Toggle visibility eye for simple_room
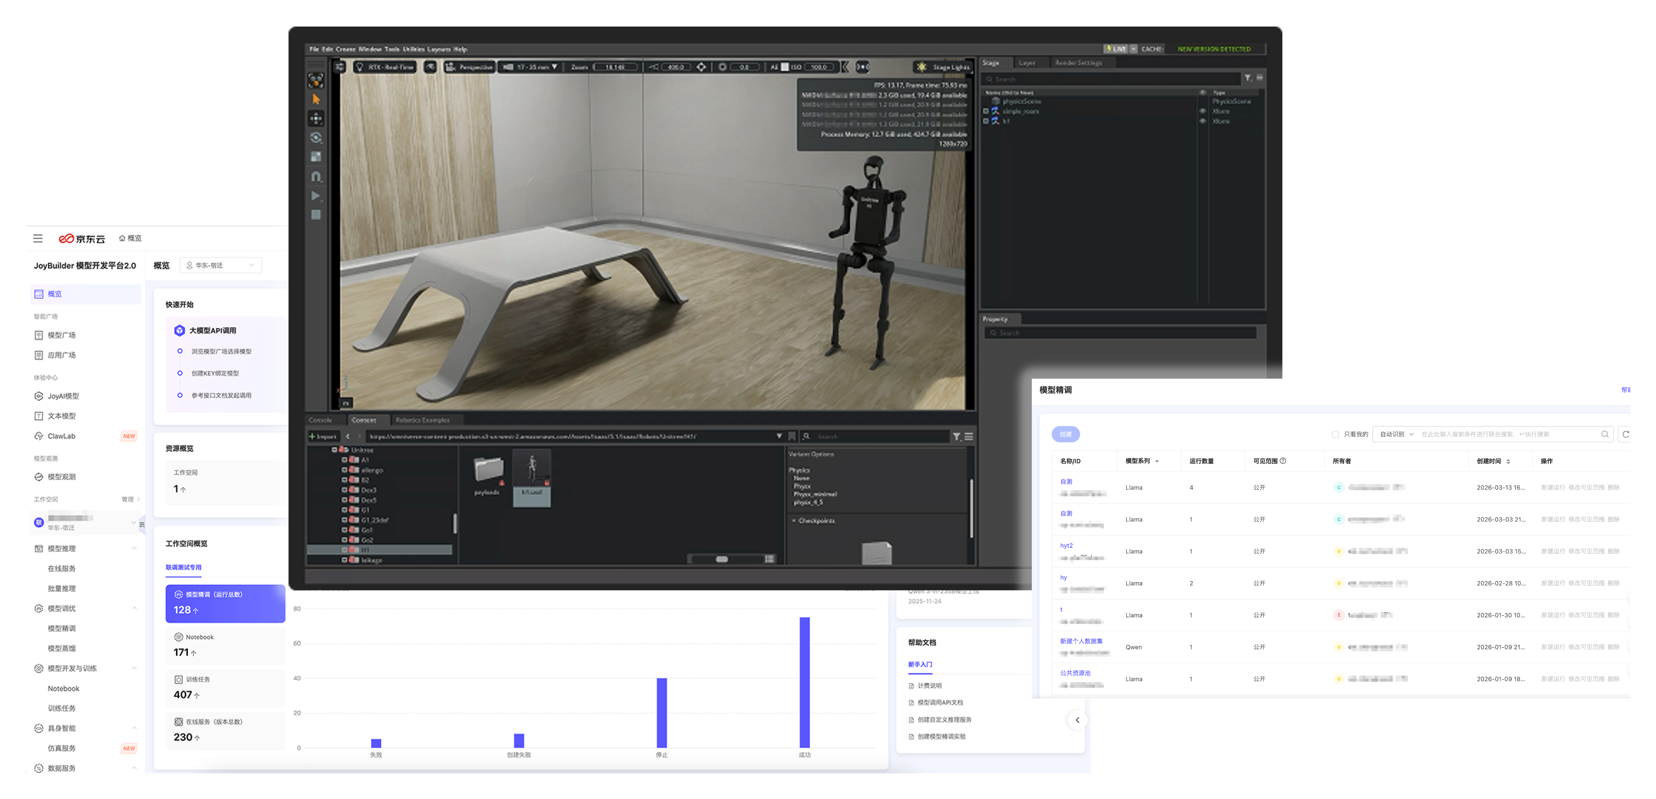1656x799 pixels. click(x=1203, y=111)
